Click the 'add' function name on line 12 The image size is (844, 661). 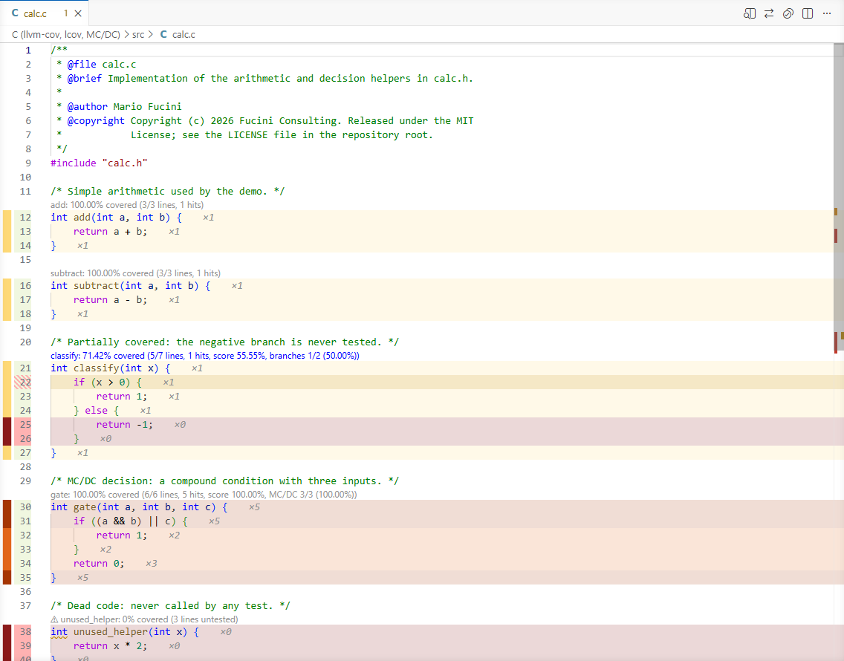[82, 218]
